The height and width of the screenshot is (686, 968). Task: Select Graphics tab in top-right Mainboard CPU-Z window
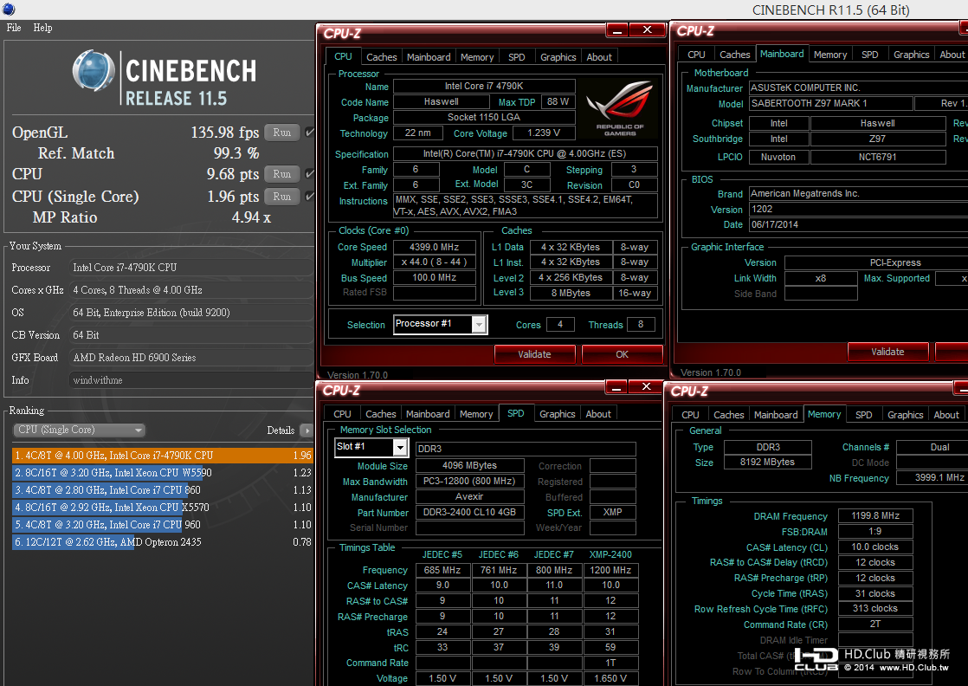coord(911,55)
